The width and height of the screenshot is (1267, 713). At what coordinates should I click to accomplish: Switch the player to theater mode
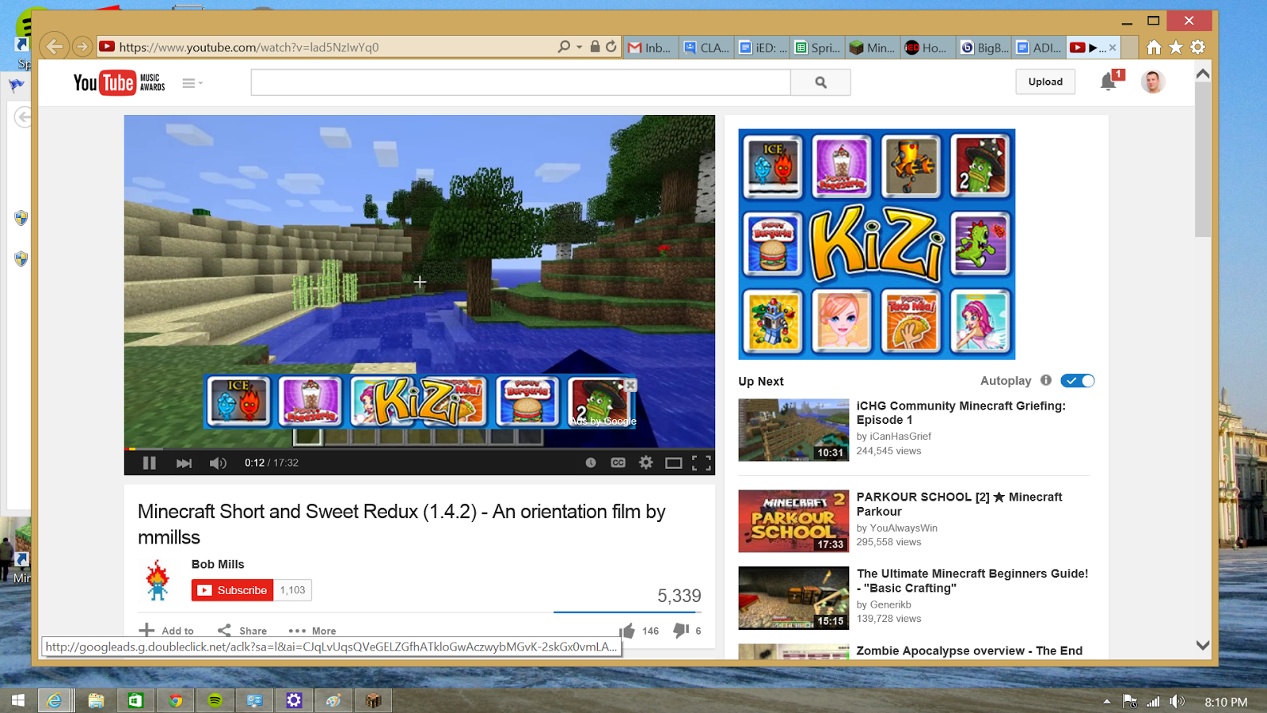pos(674,463)
